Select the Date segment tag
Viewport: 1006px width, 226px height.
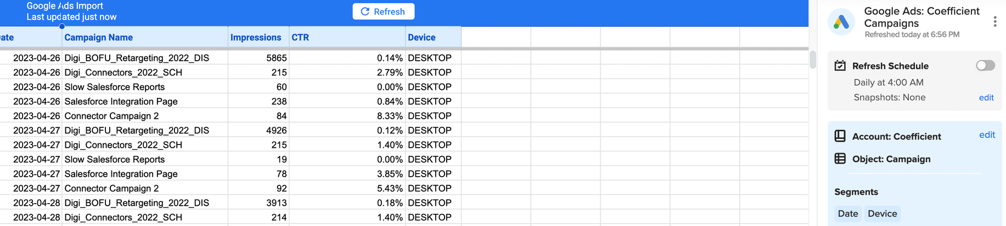tap(847, 213)
